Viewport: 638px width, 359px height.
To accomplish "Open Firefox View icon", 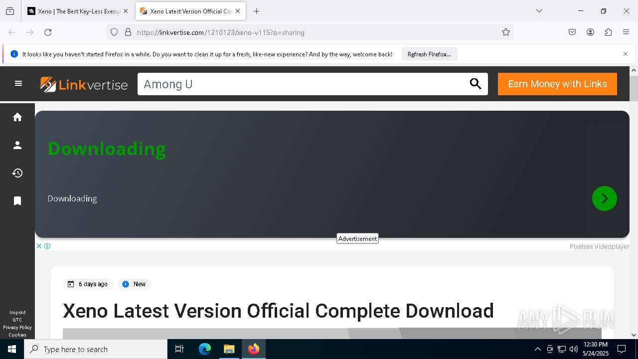I will (x=10, y=11).
